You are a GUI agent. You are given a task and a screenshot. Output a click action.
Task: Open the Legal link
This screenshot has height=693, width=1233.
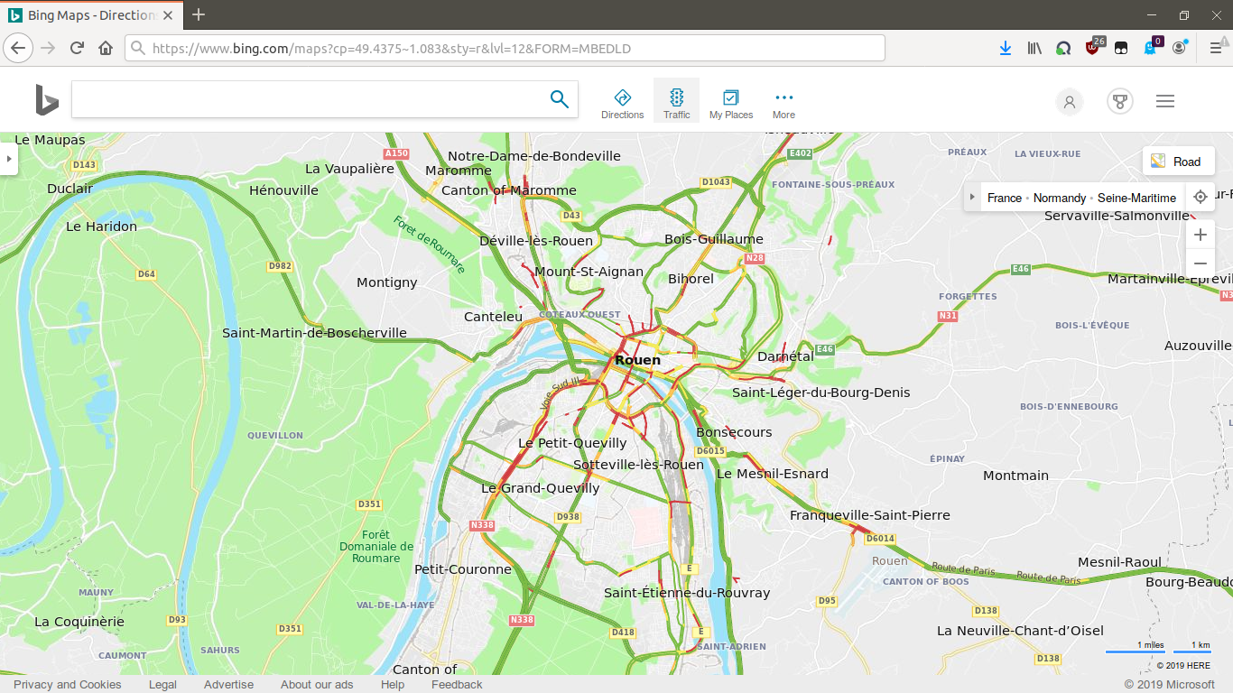point(162,684)
